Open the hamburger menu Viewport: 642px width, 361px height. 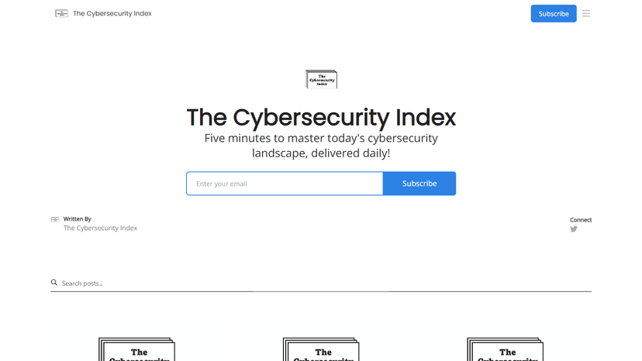[x=586, y=13]
